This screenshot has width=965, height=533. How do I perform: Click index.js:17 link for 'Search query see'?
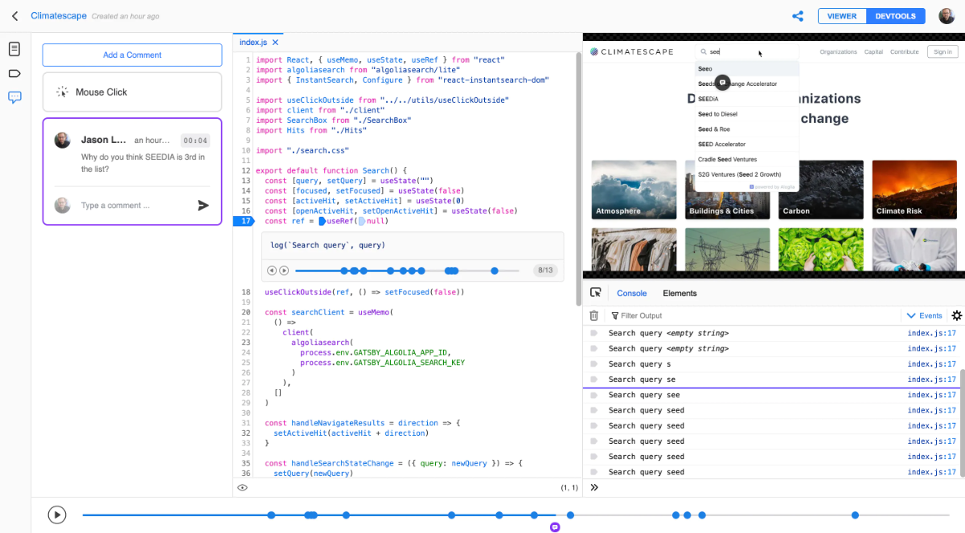click(931, 395)
